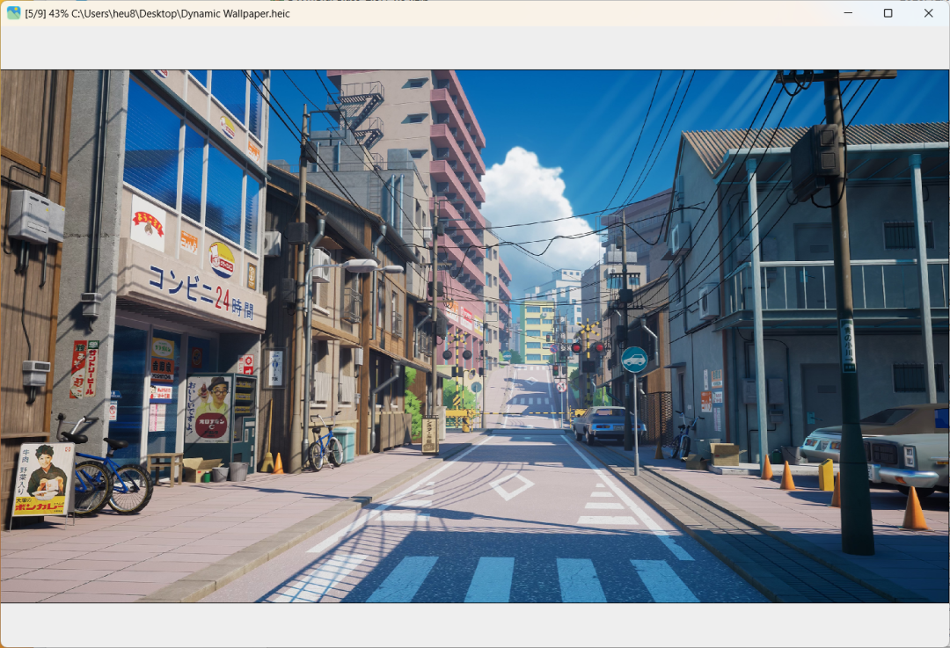The height and width of the screenshot is (648, 950).
Task: Click the silver car parked mid-street
Action: (x=600, y=424)
